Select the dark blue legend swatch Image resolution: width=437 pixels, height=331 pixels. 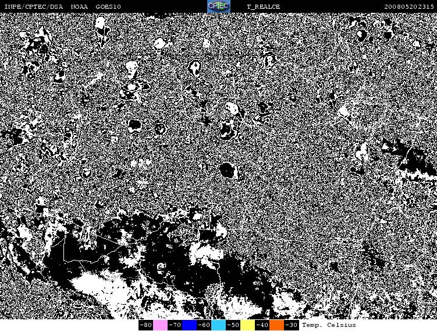click(189, 325)
